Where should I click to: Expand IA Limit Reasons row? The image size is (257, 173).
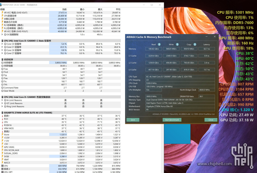pyautogui.click(x=2, y=100)
